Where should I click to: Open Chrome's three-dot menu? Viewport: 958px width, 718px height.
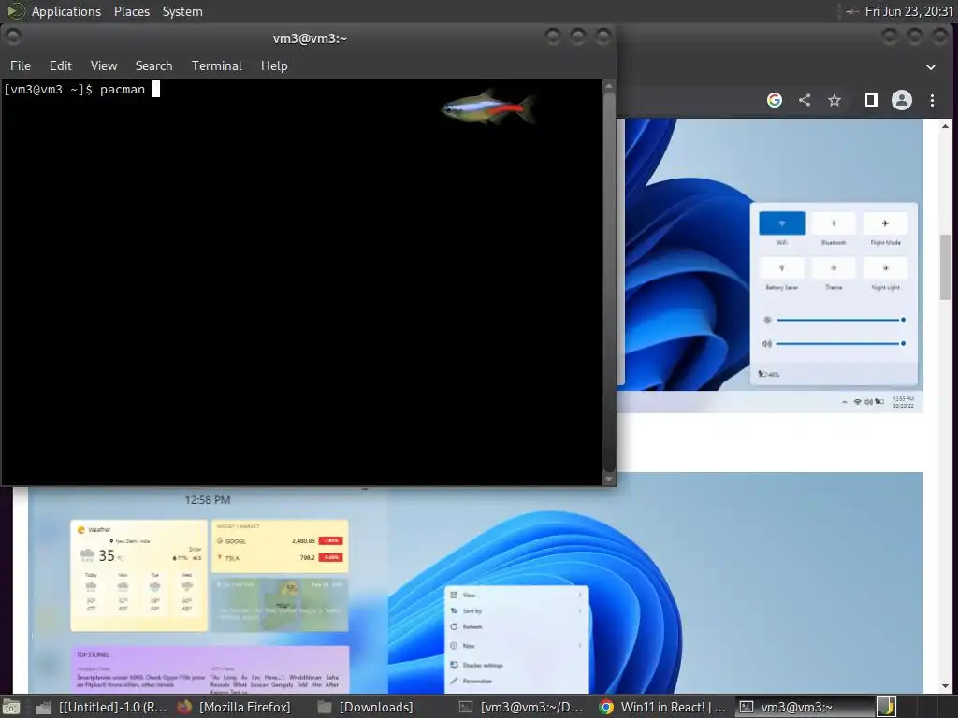[933, 100]
